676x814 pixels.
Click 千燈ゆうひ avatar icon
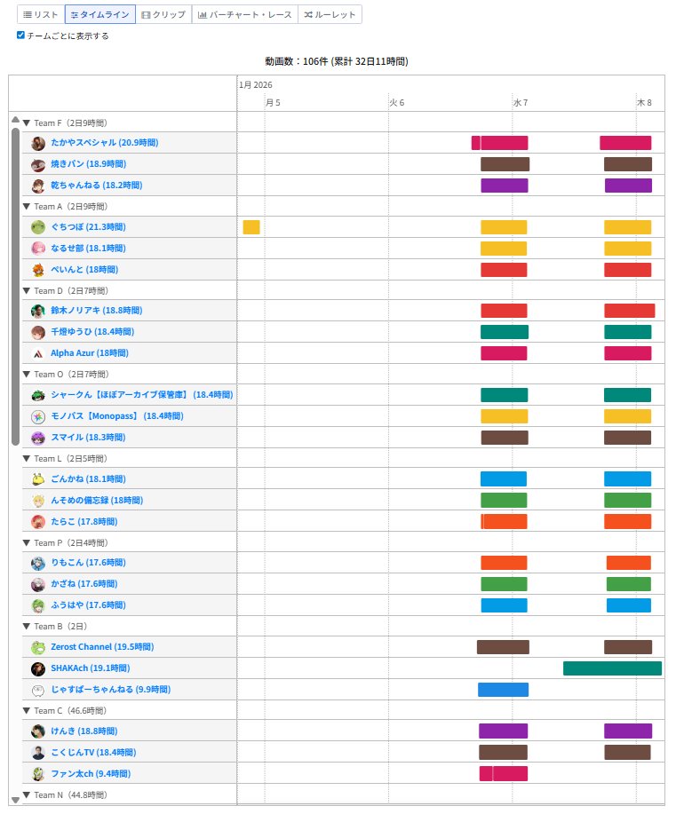(38, 332)
